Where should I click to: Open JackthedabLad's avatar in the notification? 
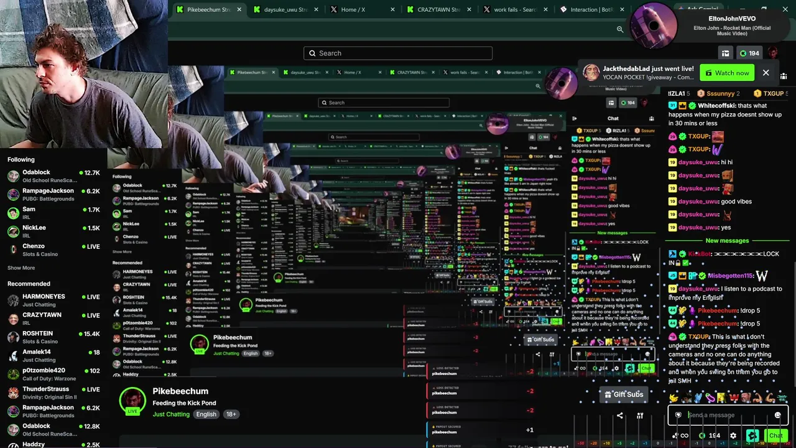click(591, 73)
